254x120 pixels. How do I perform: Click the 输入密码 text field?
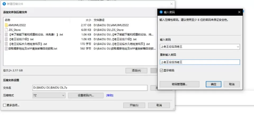coord(200,47)
